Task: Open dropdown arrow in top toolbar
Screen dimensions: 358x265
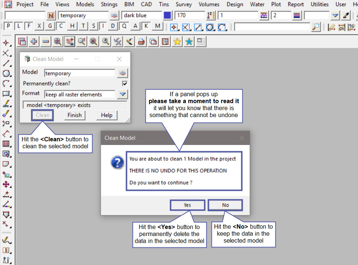Action: (335, 15)
